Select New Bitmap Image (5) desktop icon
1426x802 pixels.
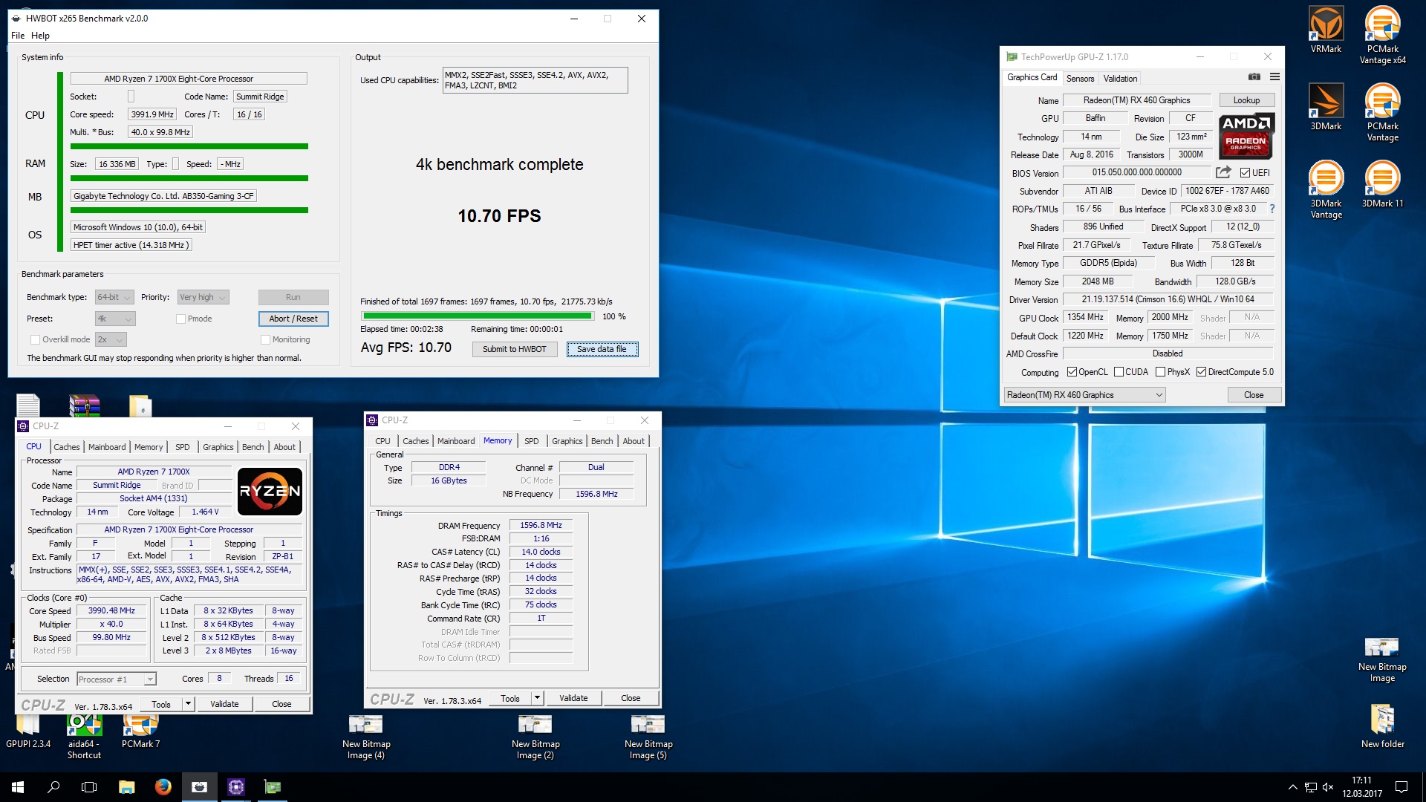pos(648,737)
